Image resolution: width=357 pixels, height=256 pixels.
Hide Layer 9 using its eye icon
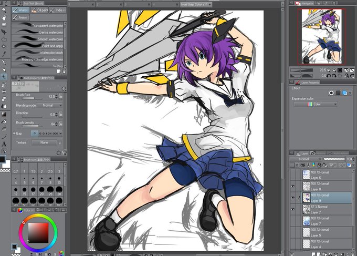[x=293, y=198]
